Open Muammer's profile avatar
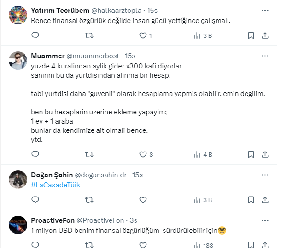This screenshot has height=248, width=281. [x=18, y=61]
